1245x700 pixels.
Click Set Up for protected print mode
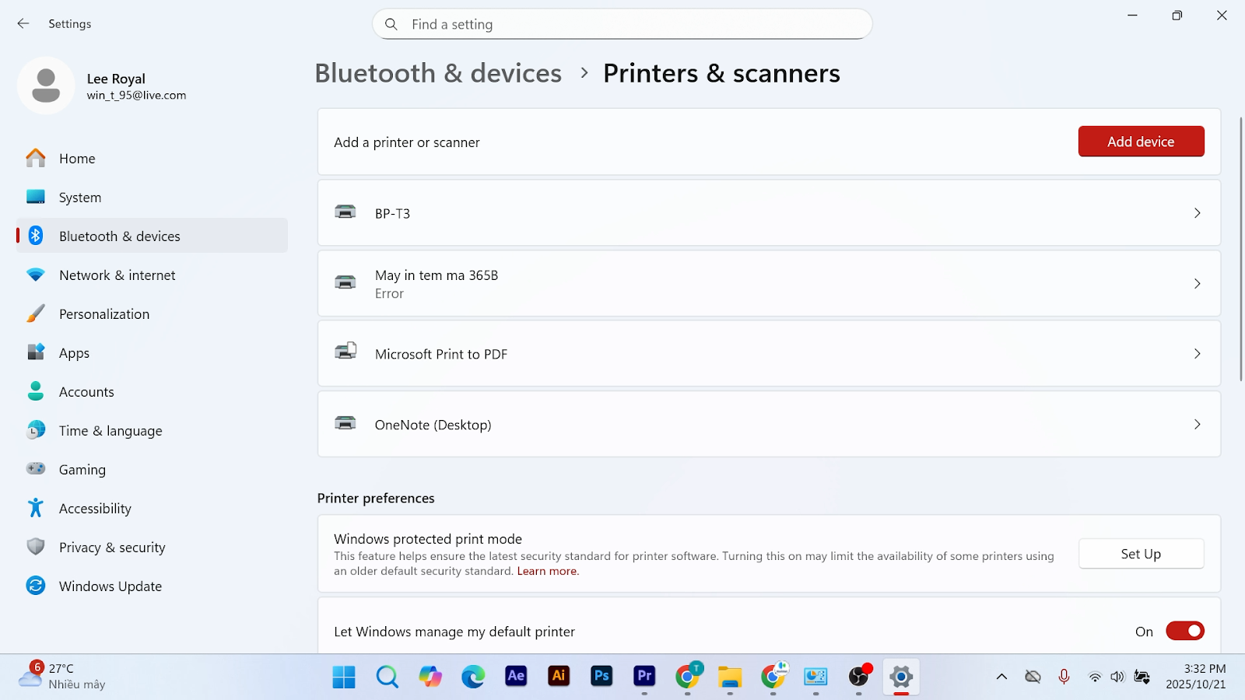tap(1141, 554)
